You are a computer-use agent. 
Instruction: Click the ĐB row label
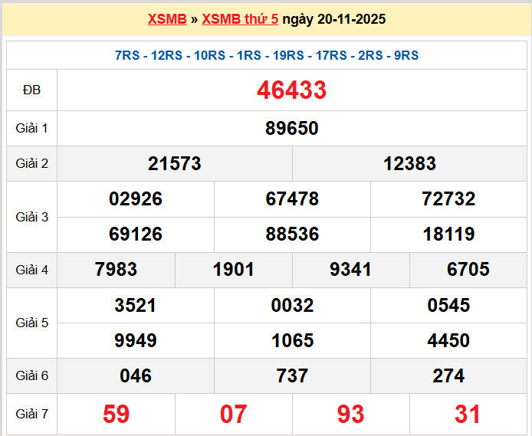pos(31,90)
